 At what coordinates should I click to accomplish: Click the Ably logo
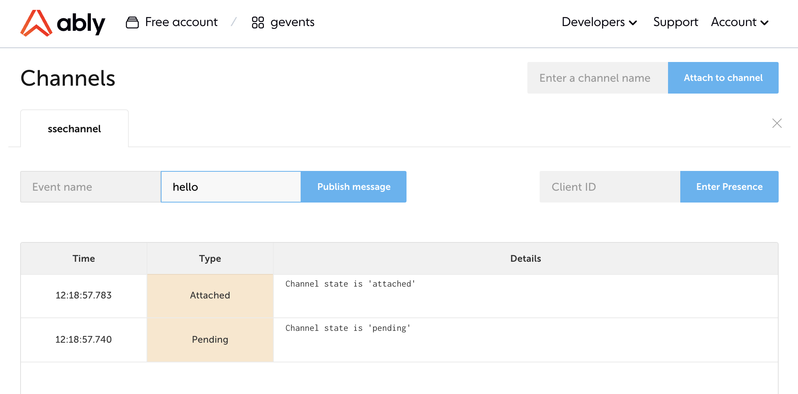[62, 23]
